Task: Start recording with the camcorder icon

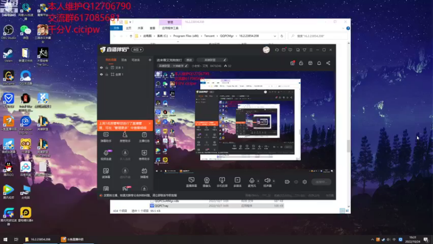Action: tap(287, 182)
